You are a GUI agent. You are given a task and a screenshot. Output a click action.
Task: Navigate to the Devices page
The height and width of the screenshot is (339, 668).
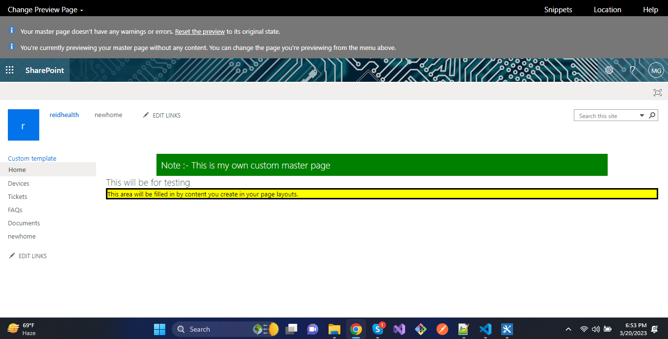click(18, 183)
